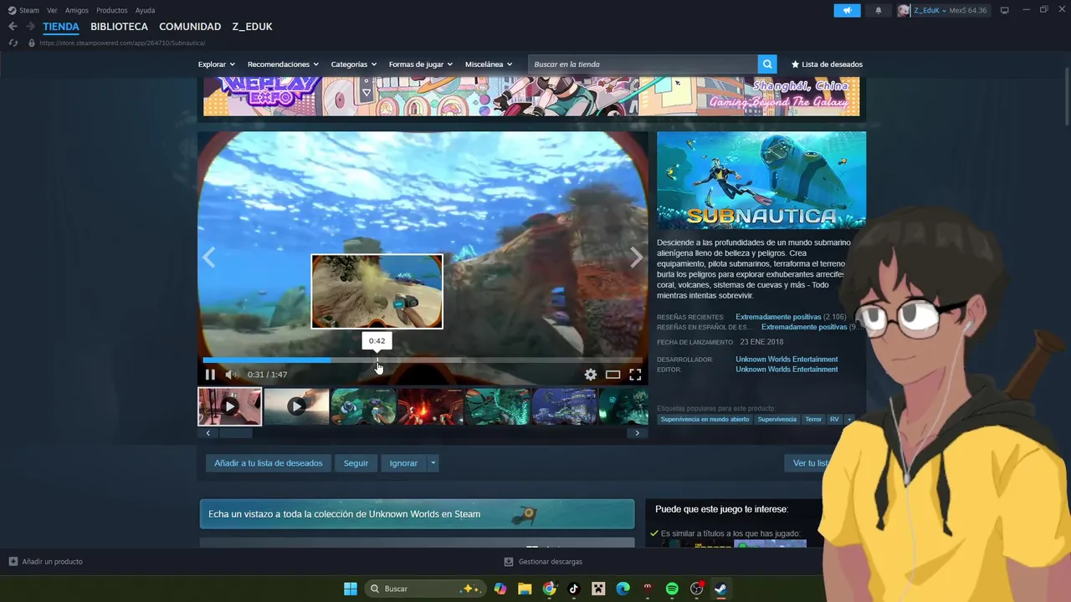This screenshot has width=1071, height=602.
Task: Select the red lava screenshot thumbnail
Action: coord(430,406)
